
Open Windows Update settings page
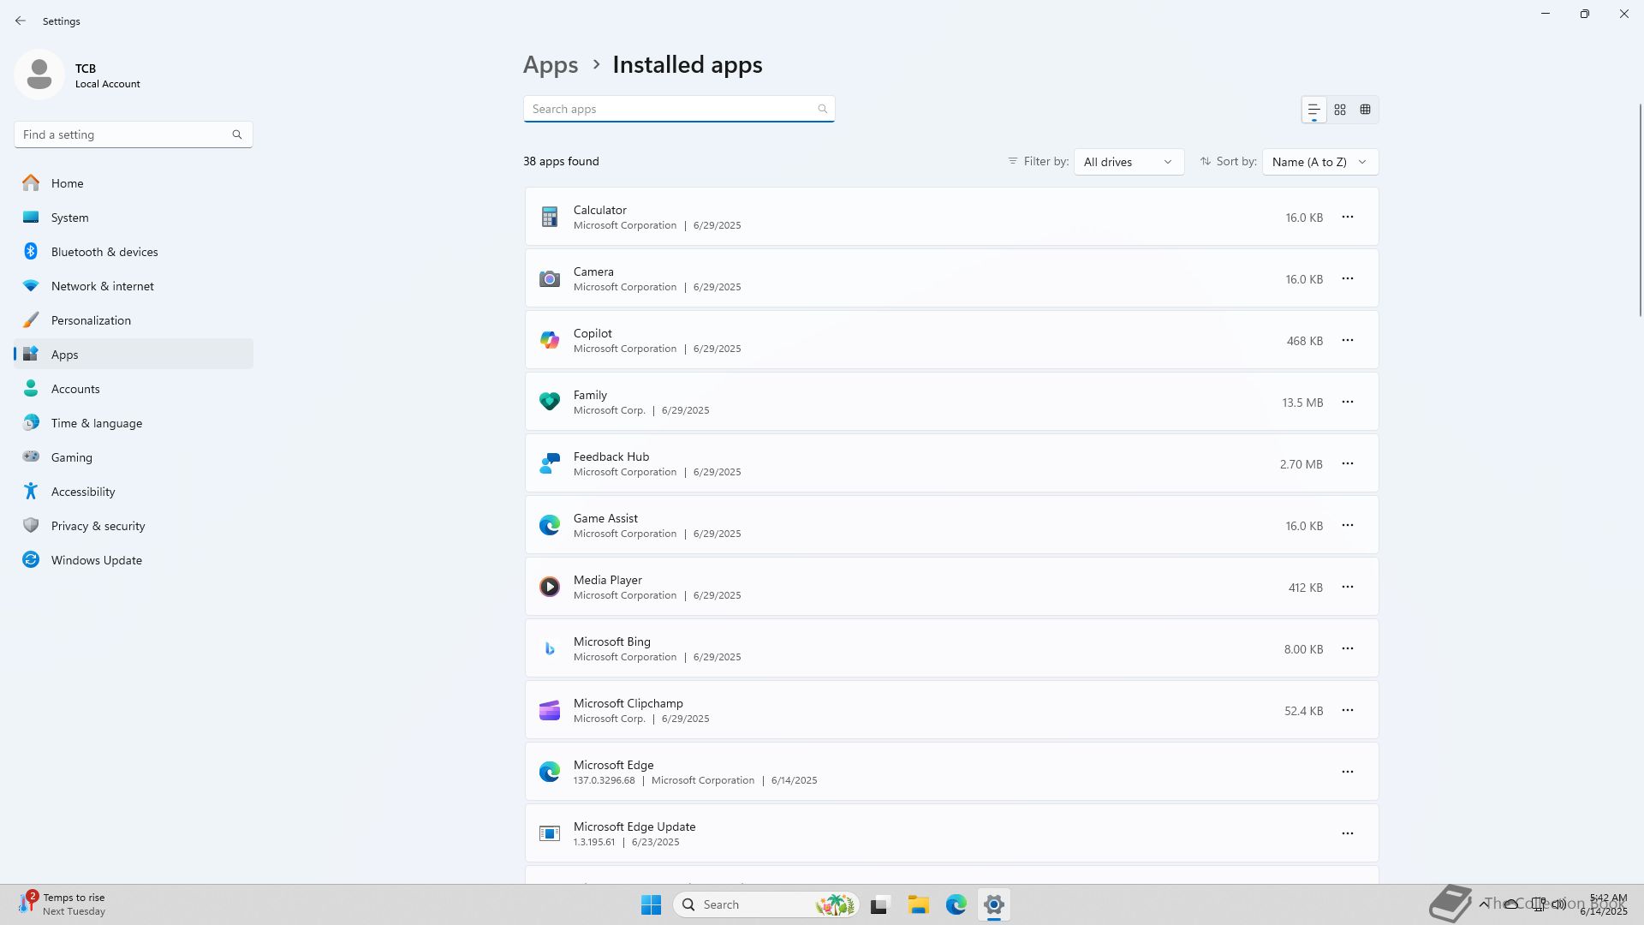[x=96, y=560]
